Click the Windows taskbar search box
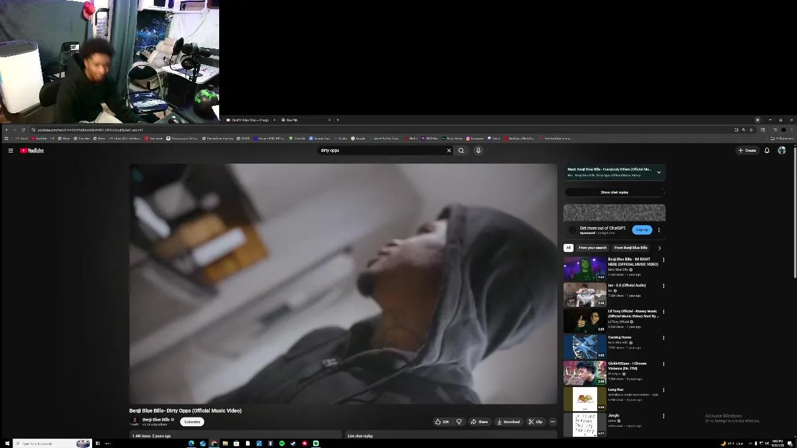This screenshot has width=797, height=448. [52, 444]
